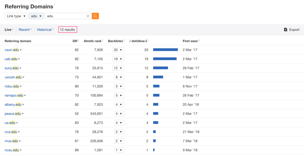
Task: Switch to the Recent tab
Action: coord(24,30)
